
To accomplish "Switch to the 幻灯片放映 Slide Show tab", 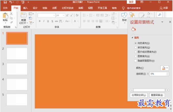I will [x=68, y=8].
